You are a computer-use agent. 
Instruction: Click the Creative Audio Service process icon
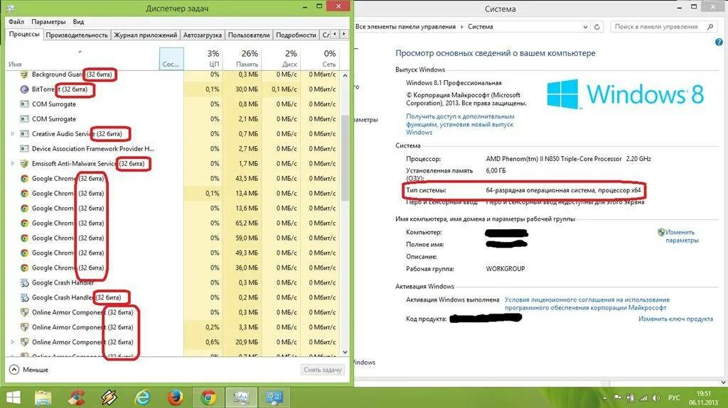tap(25, 133)
